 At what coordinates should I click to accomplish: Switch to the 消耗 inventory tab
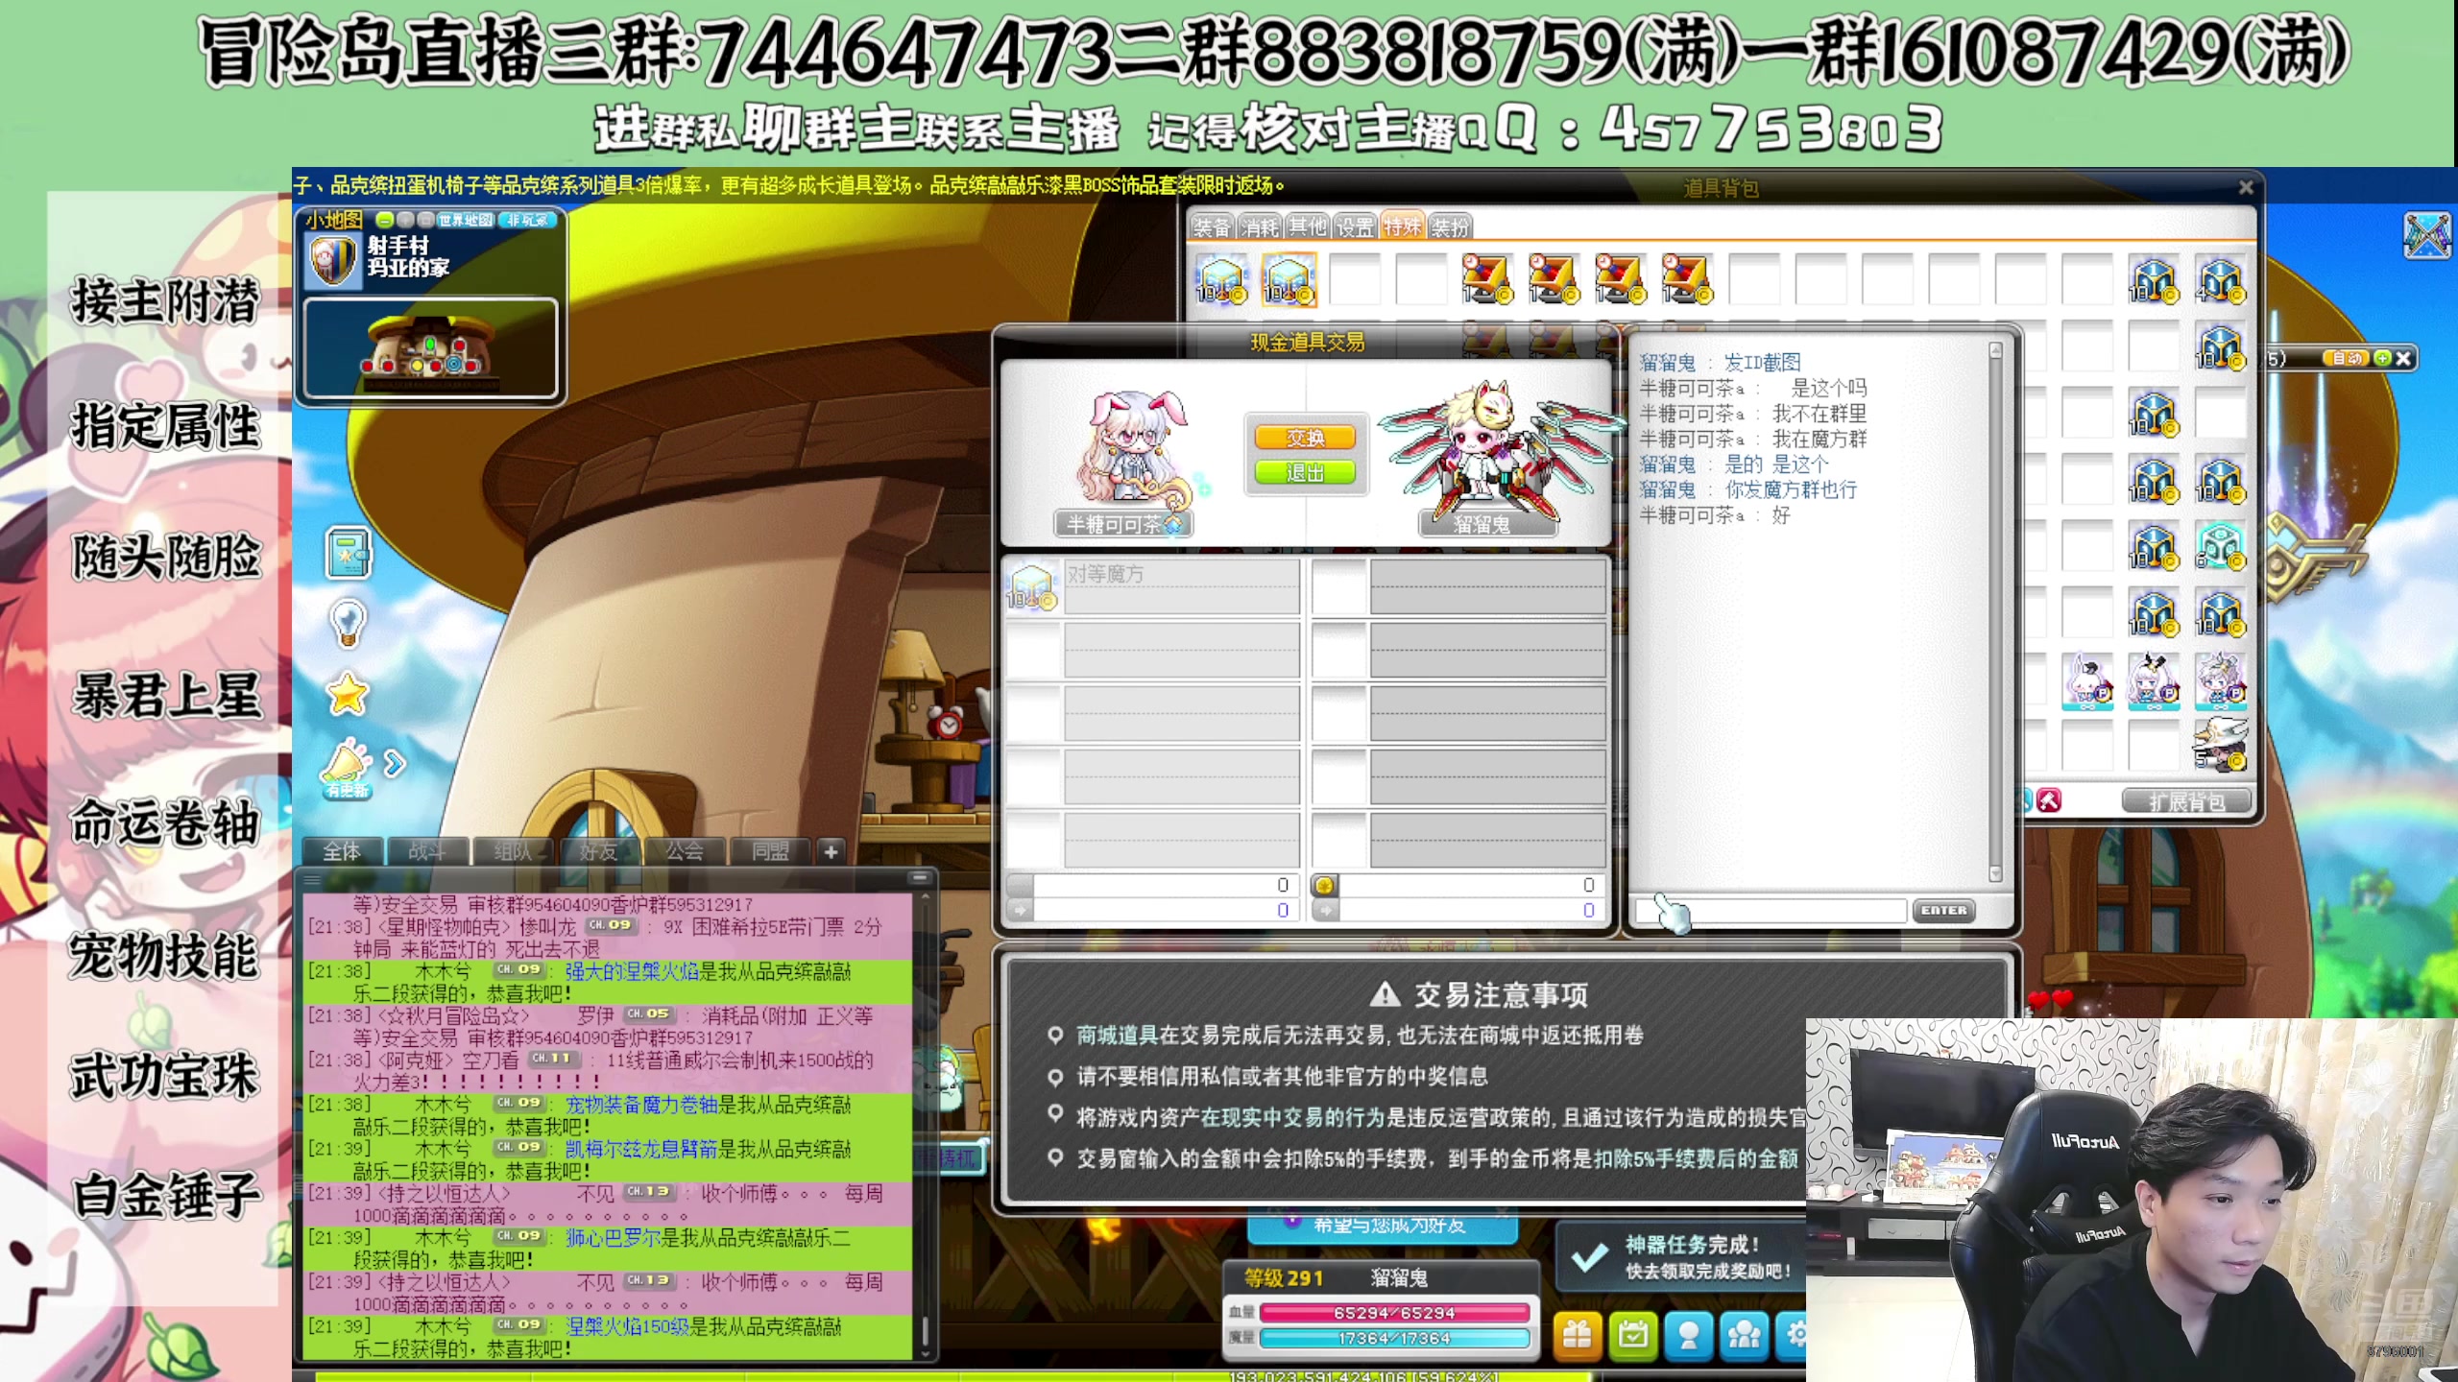1260,227
